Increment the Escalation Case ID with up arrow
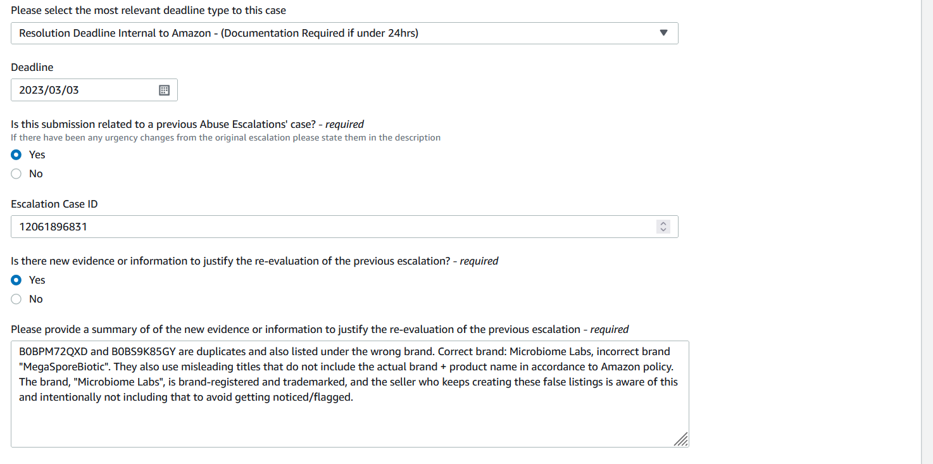This screenshot has width=933, height=464. pos(663,223)
